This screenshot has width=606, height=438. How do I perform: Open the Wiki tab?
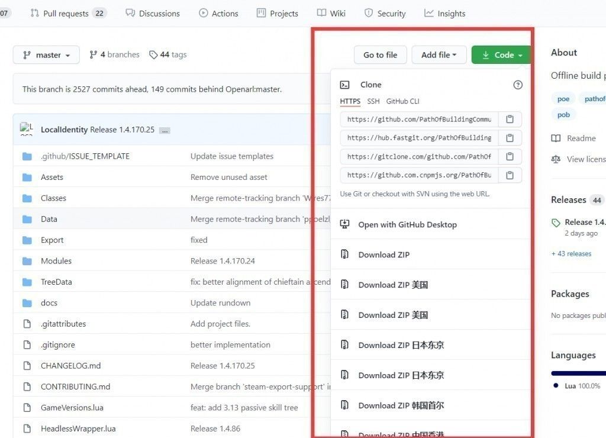click(331, 14)
